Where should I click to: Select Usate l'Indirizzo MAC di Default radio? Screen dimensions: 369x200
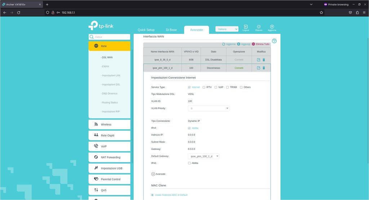click(x=152, y=195)
